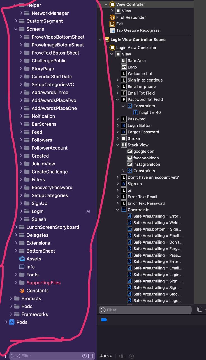
Task: Open the navigator filter options dropdown
Action: click(x=15, y=356)
